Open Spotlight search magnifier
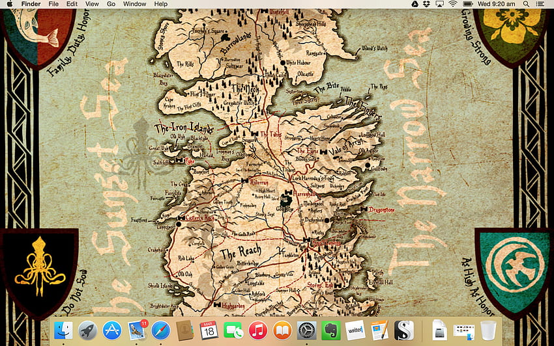The image size is (554, 346). [526, 4]
